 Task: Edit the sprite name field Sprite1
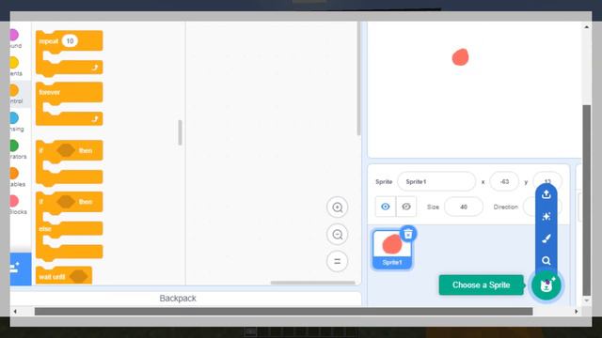tap(436, 181)
